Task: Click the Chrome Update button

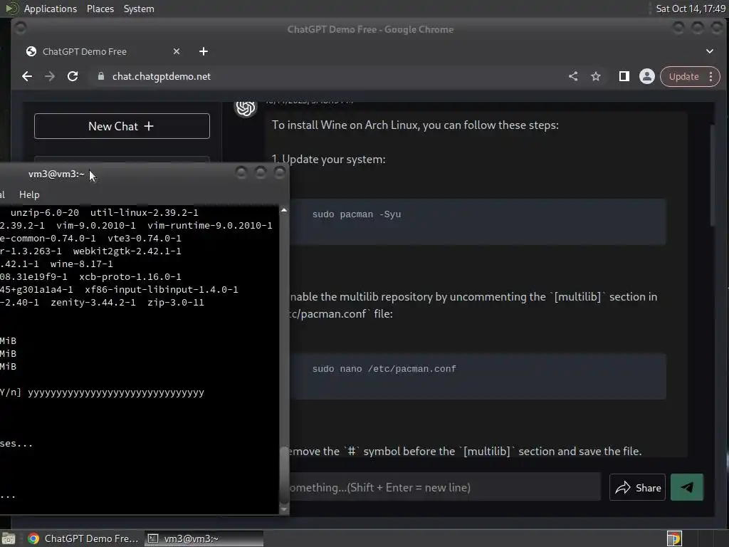Action: (683, 77)
